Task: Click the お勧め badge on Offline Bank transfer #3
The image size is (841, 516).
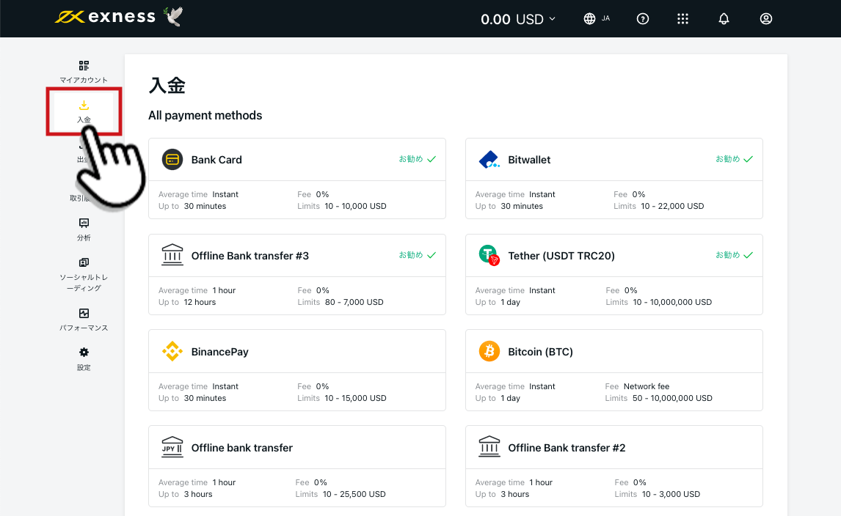Action: pyautogui.click(x=418, y=255)
